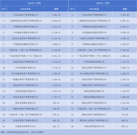This screenshot has height=135, width=137.
Task: Click the value 1,192.58
Action: point(56,85)
